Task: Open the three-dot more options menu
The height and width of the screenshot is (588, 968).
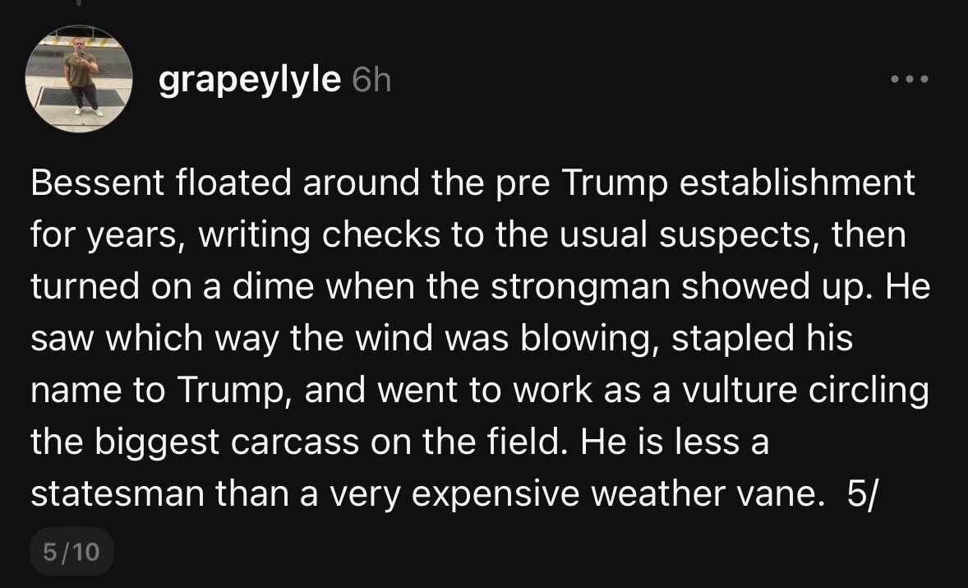Action: 910,81
